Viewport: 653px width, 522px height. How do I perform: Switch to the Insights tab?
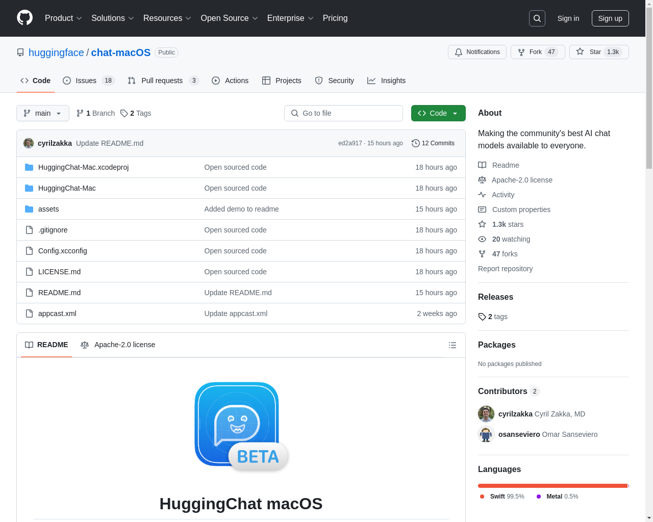coord(387,81)
